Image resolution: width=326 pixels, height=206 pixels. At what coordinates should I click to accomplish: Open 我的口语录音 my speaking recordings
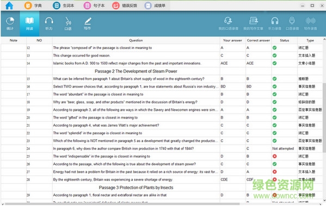coord(228,24)
